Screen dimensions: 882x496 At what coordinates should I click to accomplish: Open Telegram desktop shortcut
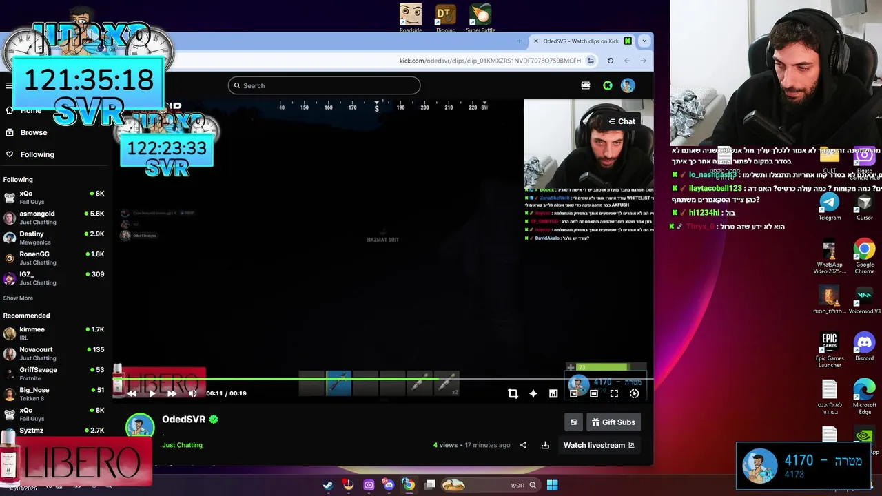click(x=830, y=207)
